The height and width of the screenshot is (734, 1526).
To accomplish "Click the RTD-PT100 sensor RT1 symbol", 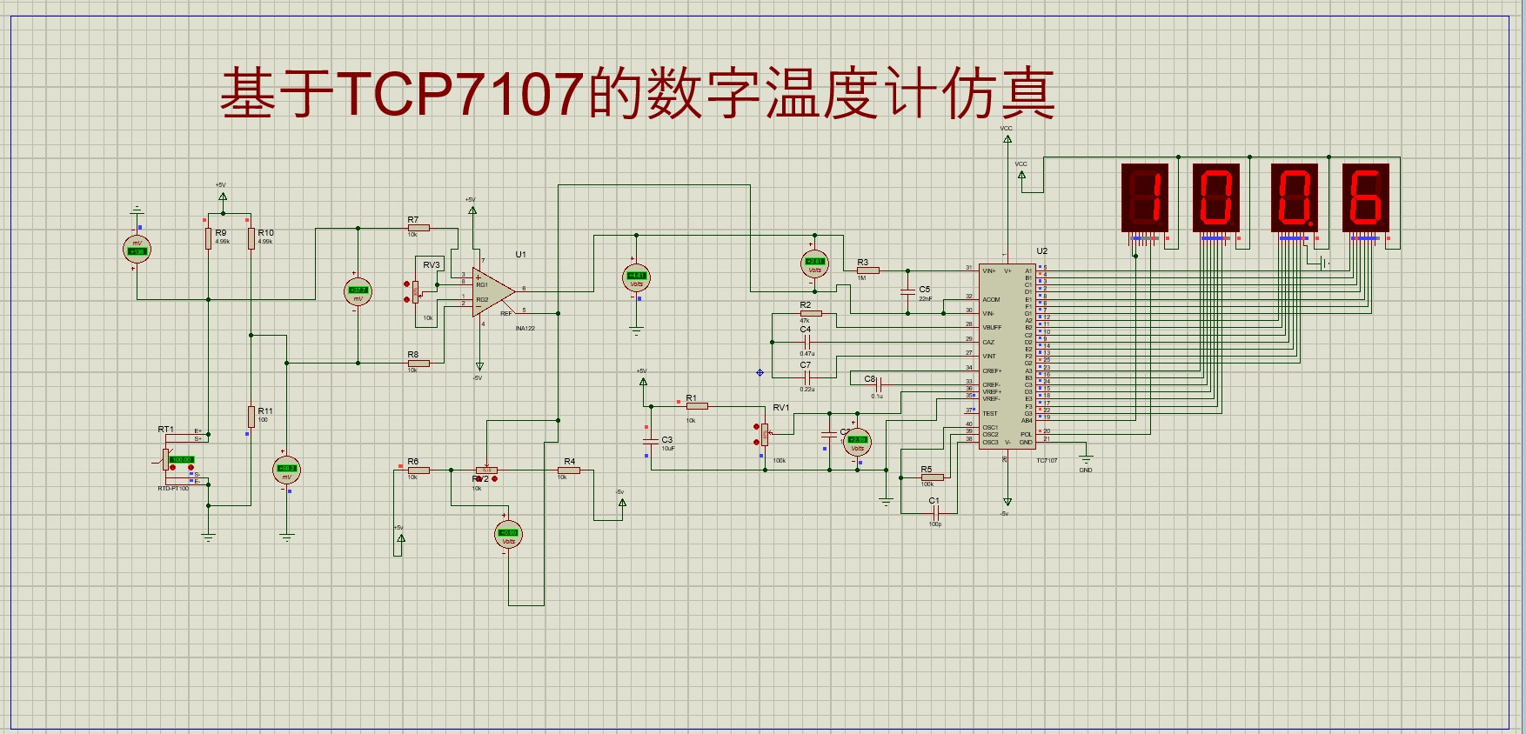I will tap(166, 458).
